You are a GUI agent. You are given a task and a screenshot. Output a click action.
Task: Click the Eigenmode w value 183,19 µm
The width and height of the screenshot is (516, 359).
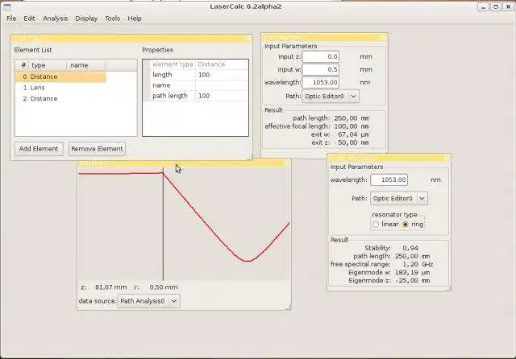(412, 272)
